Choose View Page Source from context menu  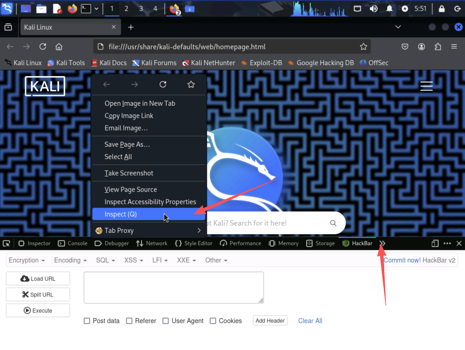point(149,190)
